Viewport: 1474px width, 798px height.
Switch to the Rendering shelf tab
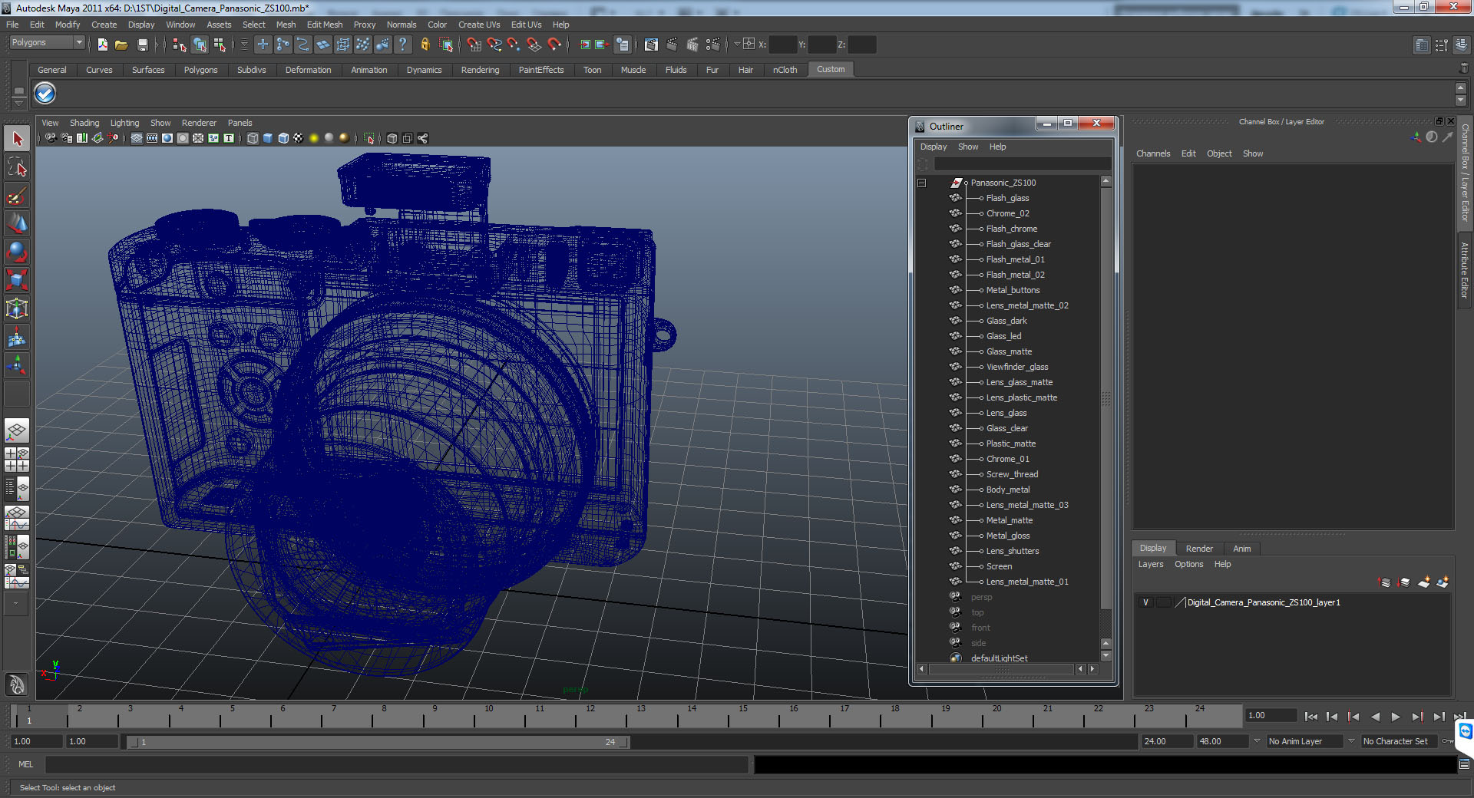coord(480,70)
